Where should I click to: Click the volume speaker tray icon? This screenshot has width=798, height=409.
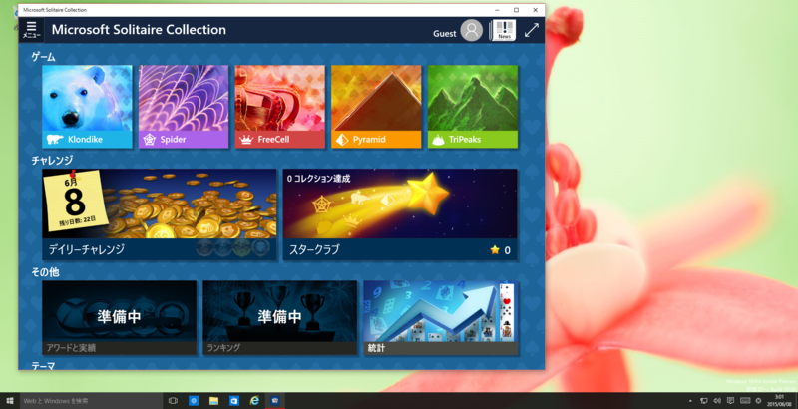(x=717, y=401)
